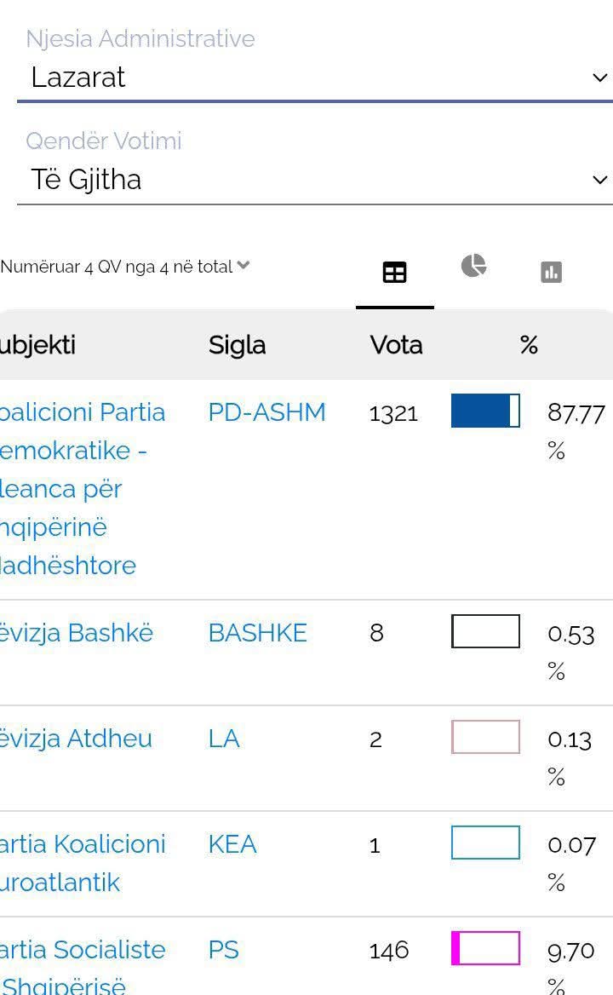Open the BASHKE sigla link

pyautogui.click(x=257, y=633)
